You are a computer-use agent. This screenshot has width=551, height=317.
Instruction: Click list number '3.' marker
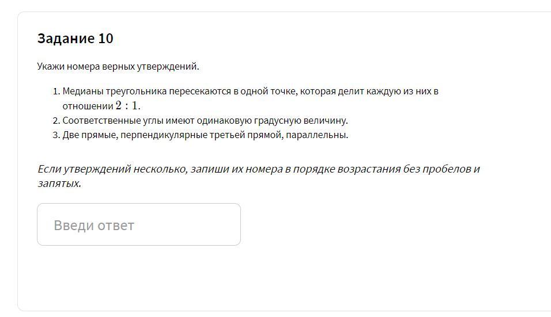click(x=56, y=135)
